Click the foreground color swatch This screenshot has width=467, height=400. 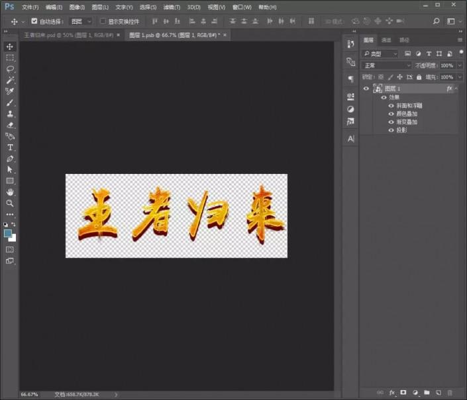click(x=8, y=233)
